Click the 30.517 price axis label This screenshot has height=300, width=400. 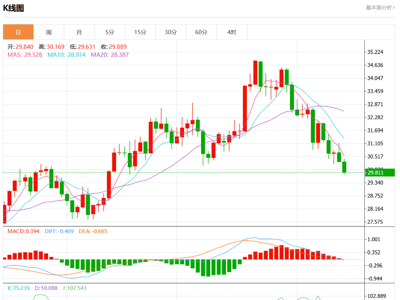[x=375, y=156]
